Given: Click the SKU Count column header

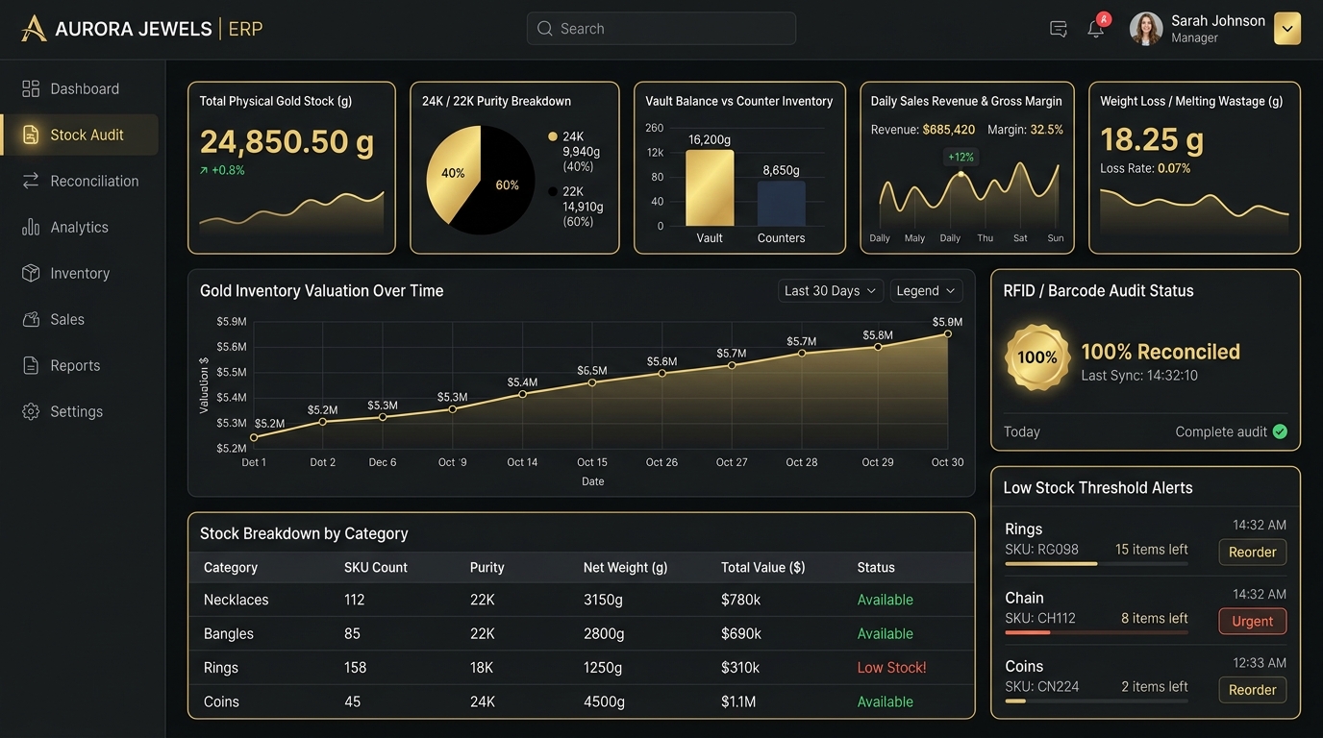Looking at the screenshot, I should point(376,568).
